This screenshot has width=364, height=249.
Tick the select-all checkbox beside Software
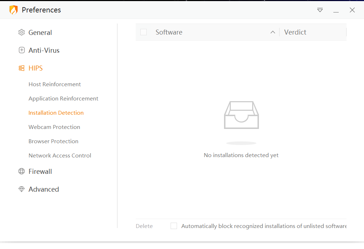click(144, 32)
